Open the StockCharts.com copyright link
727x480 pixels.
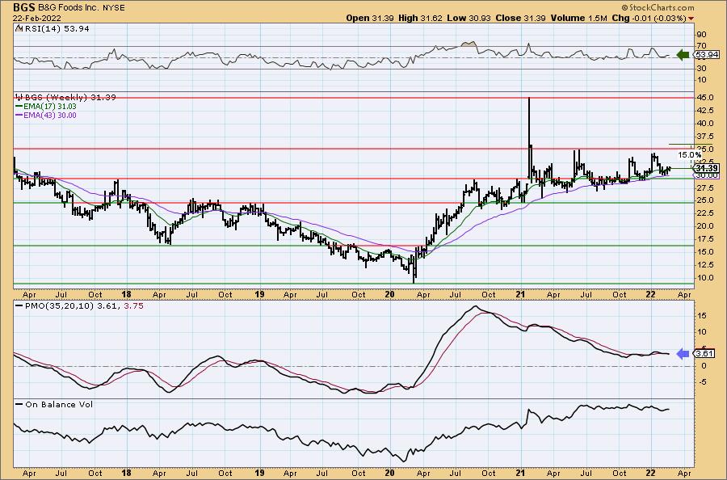pos(657,7)
